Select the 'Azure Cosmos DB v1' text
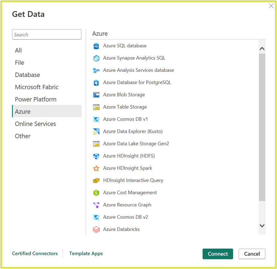 pyautogui.click(x=125, y=119)
